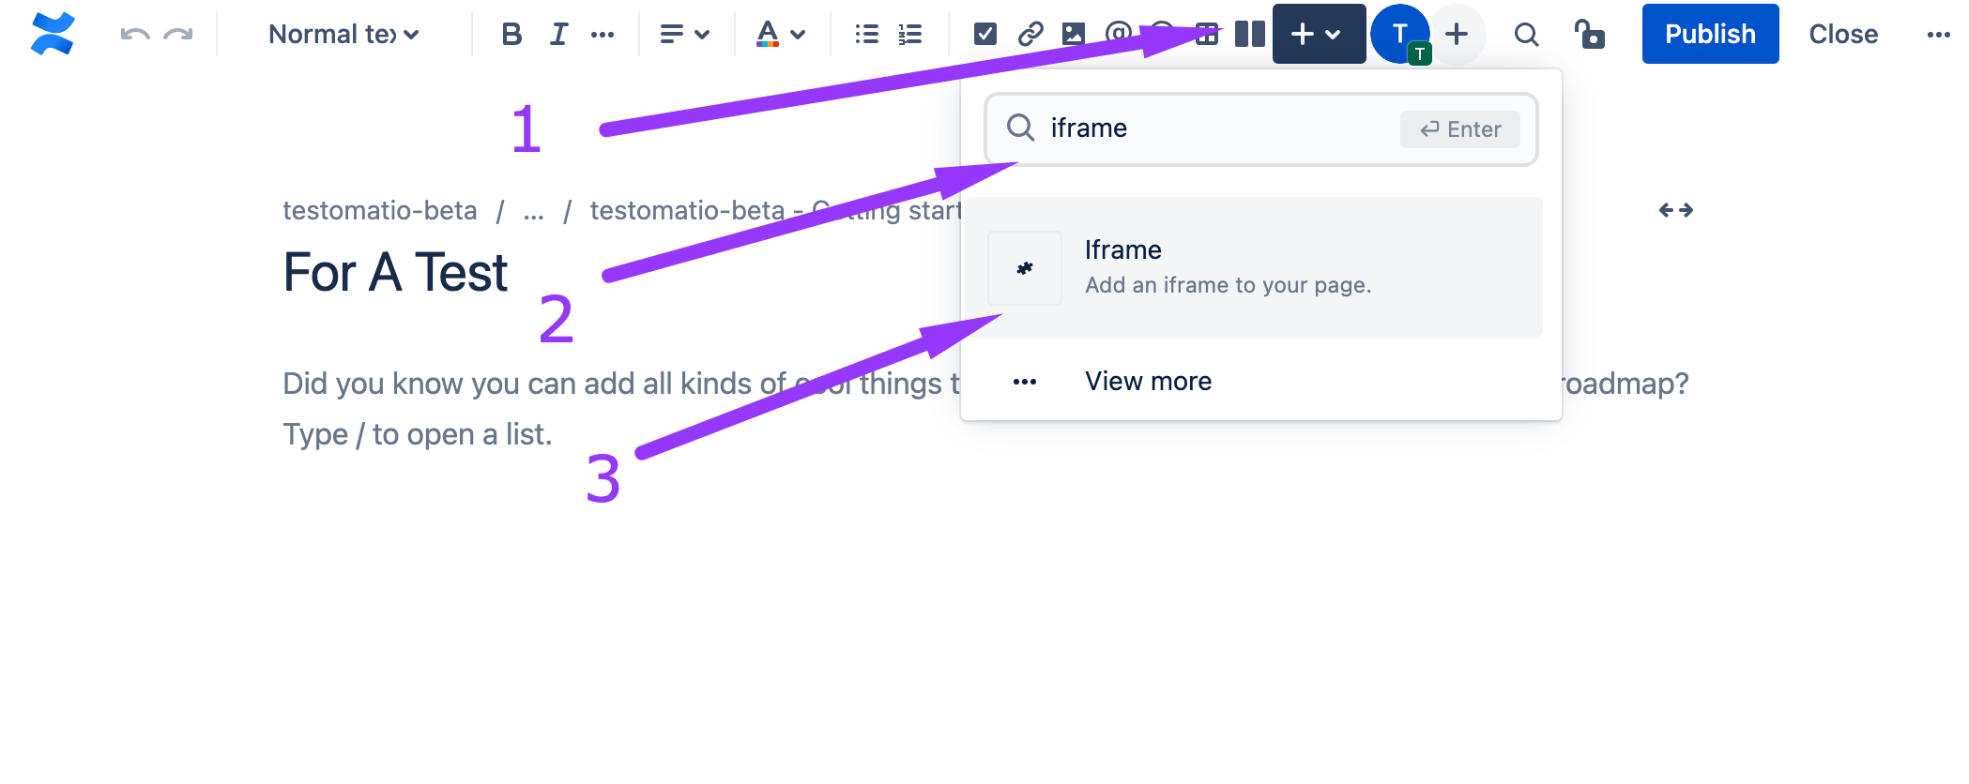Viewport: 1969px width, 784px height.
Task: Add a link from the toolbar
Action: point(1030,35)
